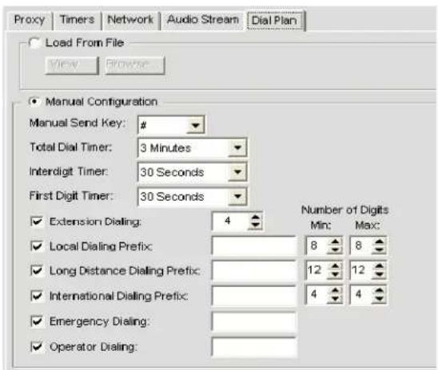The width and height of the screenshot is (438, 370).
Task: Toggle the Extension Dialing checkbox
Action: point(37,222)
